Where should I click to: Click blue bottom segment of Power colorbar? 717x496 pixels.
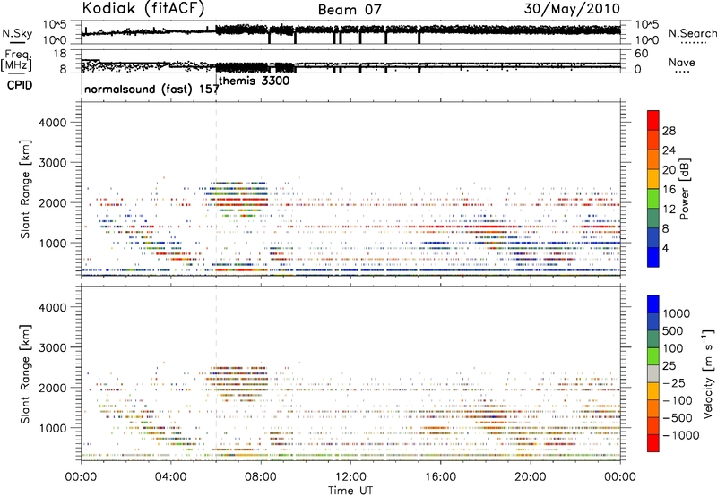click(653, 257)
